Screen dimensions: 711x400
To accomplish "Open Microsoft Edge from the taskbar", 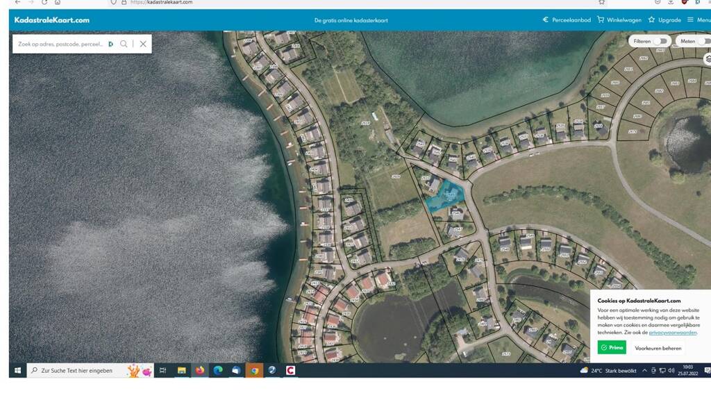I will (x=218, y=370).
